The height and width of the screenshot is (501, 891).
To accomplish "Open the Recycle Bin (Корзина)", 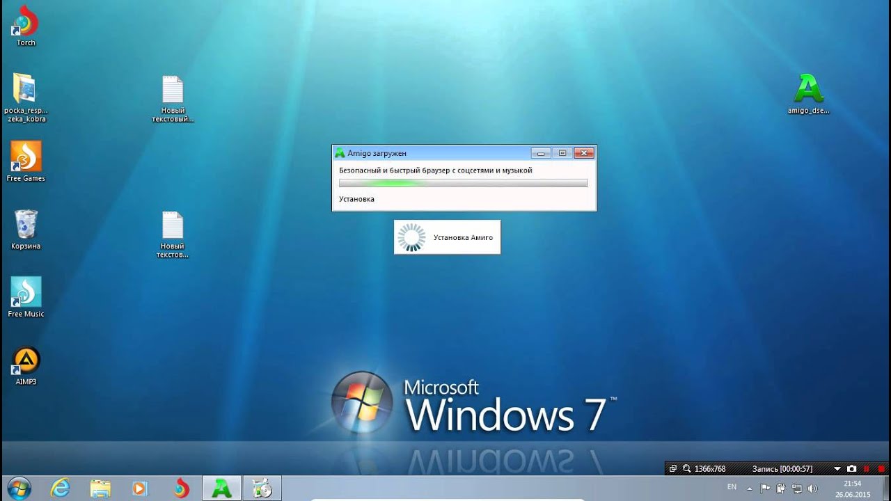I will [26, 230].
